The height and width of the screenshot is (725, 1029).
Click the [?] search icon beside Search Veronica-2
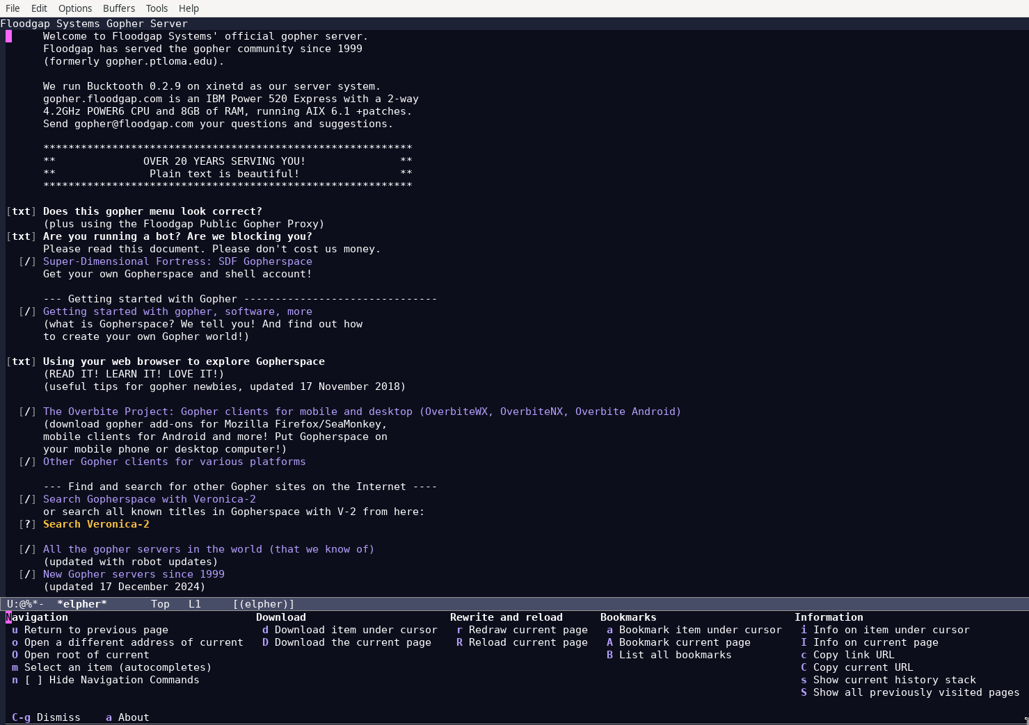coord(27,524)
